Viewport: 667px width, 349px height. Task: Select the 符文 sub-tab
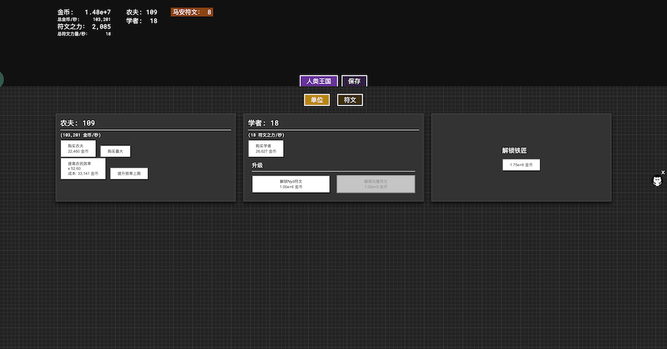(350, 100)
